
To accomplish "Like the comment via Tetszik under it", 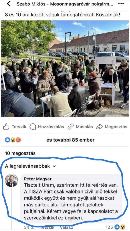I will coord(47,228).
